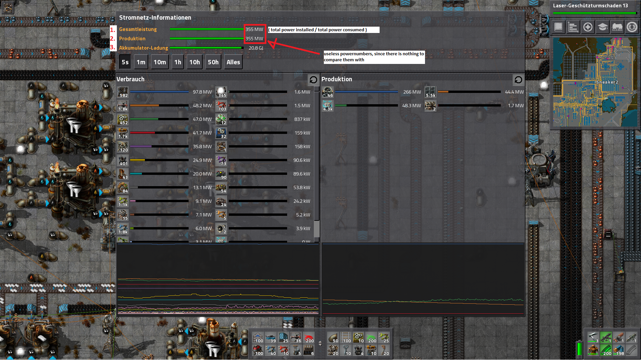Viewport: 641px width, 360px height.
Task: Select the lamp icon showing 345
Action: point(221,92)
